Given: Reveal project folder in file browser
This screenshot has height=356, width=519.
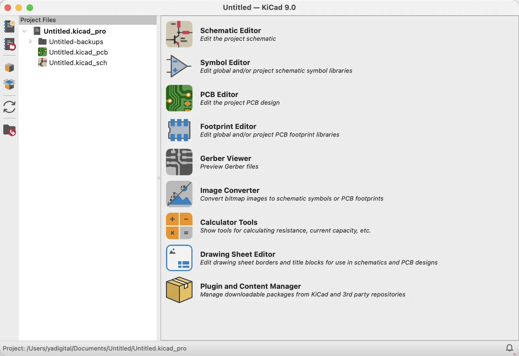Looking at the screenshot, I should [x=9, y=130].
